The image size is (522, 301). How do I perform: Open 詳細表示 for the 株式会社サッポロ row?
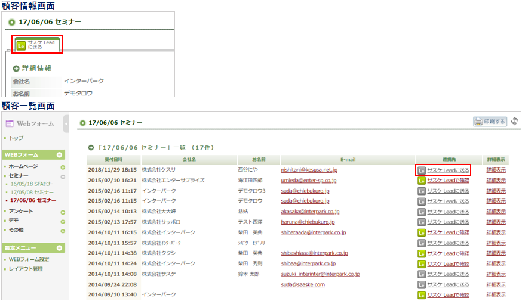pos(496,222)
